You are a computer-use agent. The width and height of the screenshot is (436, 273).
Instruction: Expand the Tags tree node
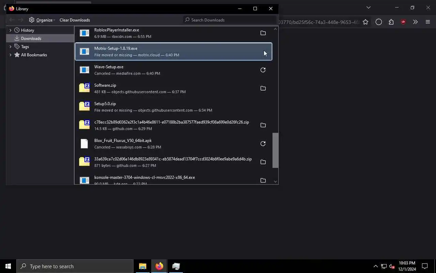click(x=10, y=46)
